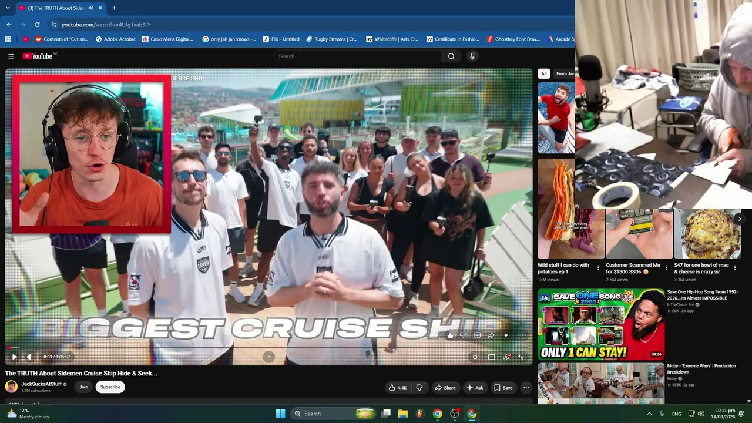
Task: Click the share arrow overlaid on video
Action: coord(491,335)
